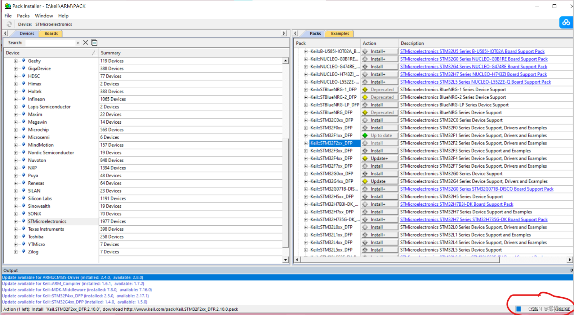Select the '1977 Devices' summary cell
Image resolution: width=574 pixels, height=315 pixels.
coord(191,222)
